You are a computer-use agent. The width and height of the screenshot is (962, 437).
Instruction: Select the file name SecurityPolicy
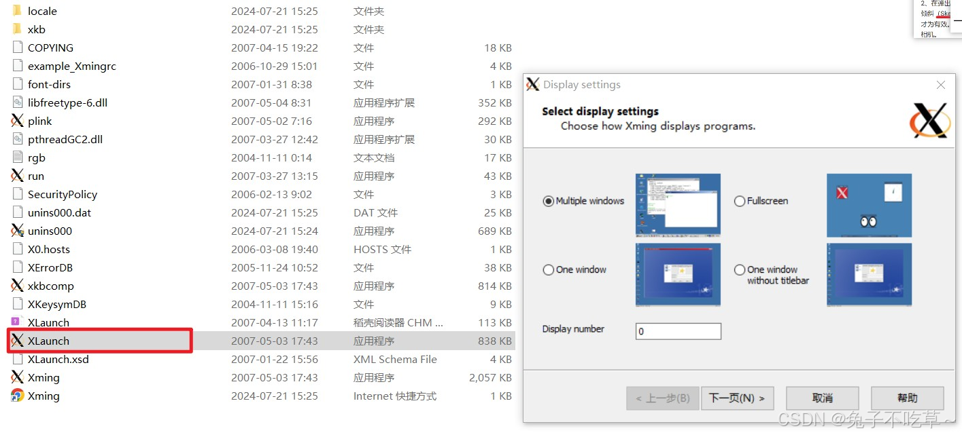point(63,194)
